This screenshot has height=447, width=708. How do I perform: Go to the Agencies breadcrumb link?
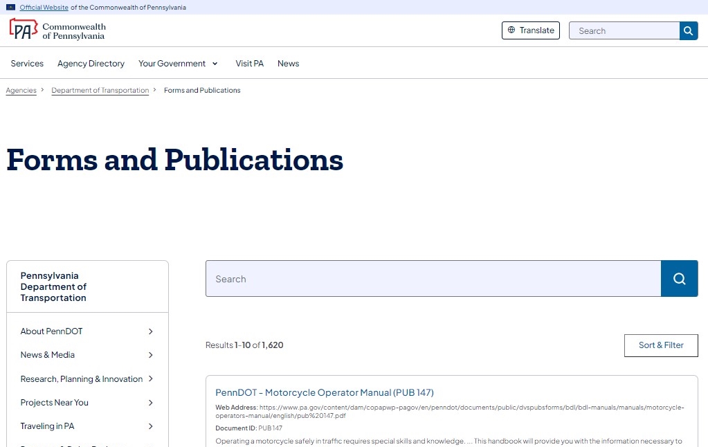coord(21,91)
